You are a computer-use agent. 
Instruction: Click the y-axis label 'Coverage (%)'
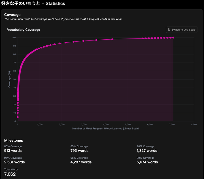pyautogui.click(x=9, y=79)
